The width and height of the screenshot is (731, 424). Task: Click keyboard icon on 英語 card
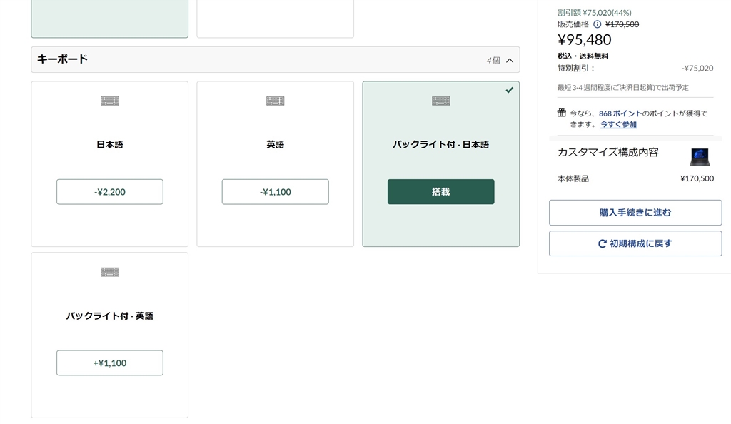[275, 101]
